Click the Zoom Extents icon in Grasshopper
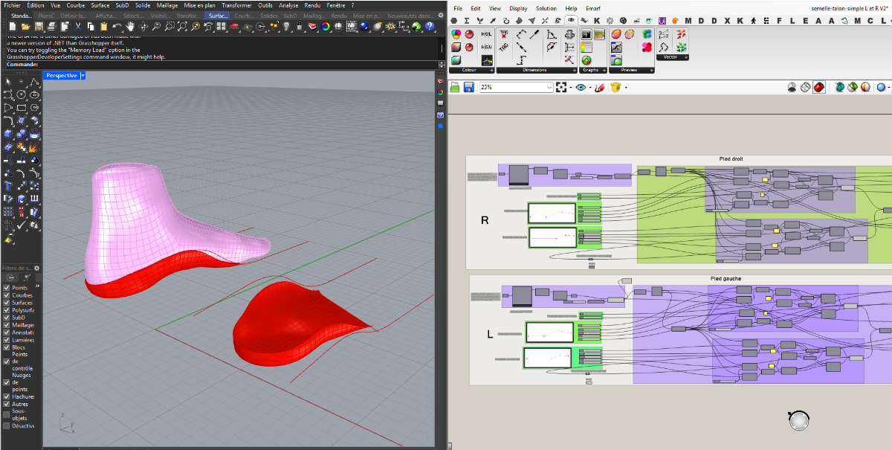Viewport: 892px width, 450px height. [x=562, y=87]
